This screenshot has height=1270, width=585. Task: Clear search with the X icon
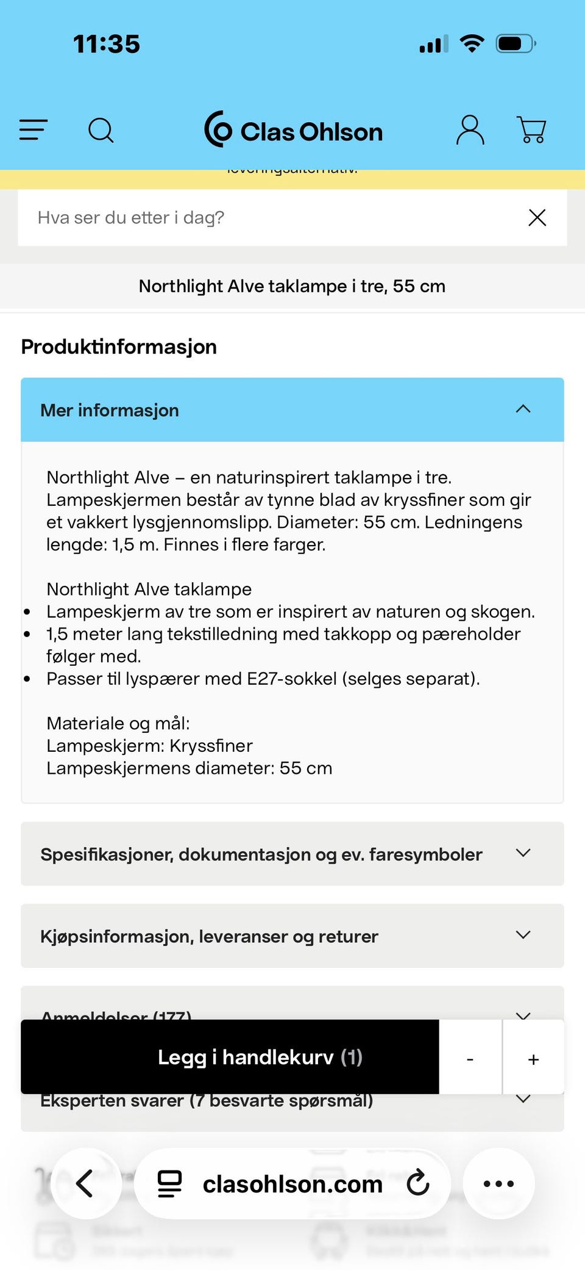tap(537, 218)
